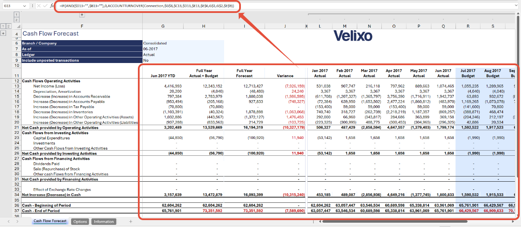
Task: Select row 37 header
Action: click(x=16, y=210)
